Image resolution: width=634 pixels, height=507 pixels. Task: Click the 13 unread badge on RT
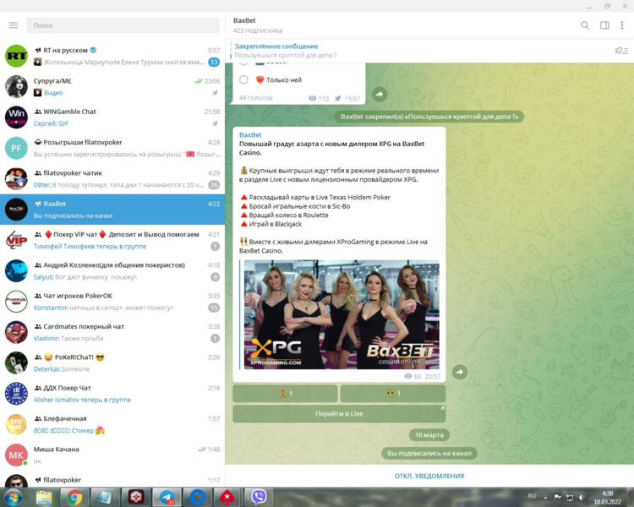point(214,62)
